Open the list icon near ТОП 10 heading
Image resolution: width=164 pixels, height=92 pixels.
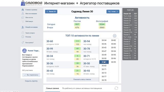tap(115, 36)
